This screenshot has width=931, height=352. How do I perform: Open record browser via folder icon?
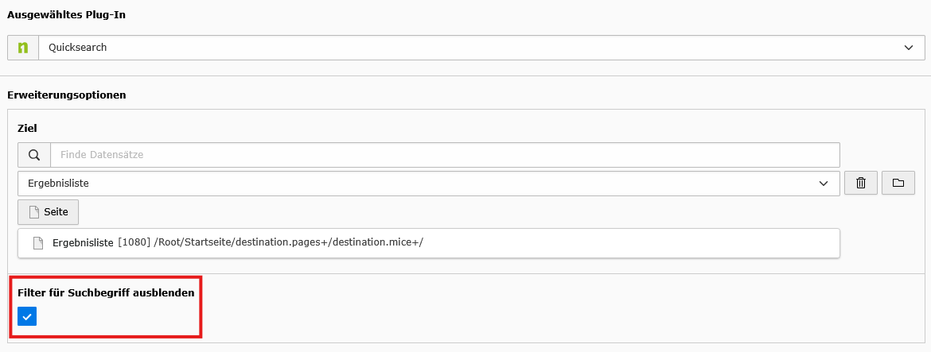[898, 184]
